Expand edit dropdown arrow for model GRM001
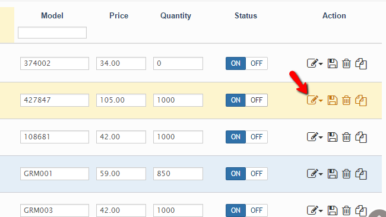 (x=321, y=174)
